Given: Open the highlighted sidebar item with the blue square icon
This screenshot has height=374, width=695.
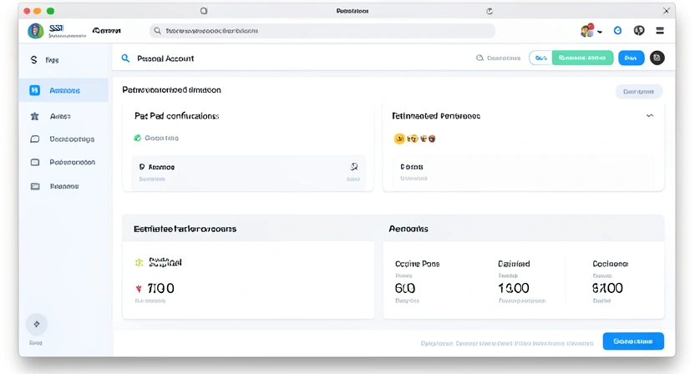Looking at the screenshot, I should 63,90.
